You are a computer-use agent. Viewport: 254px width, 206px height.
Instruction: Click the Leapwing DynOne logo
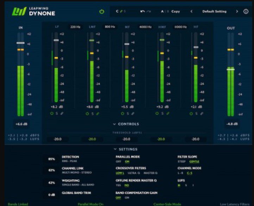33,11
